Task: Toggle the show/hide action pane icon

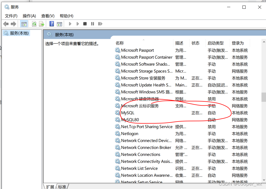Action: pos(59,24)
